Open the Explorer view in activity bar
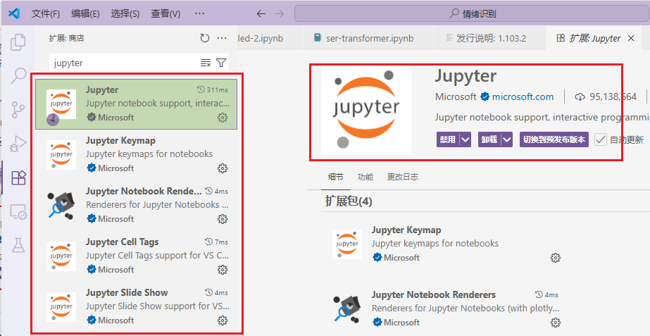Screen dimensions: 650x336 [x=18, y=42]
